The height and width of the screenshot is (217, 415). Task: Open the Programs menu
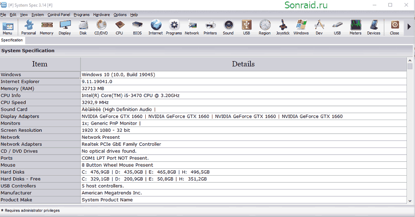click(82, 15)
